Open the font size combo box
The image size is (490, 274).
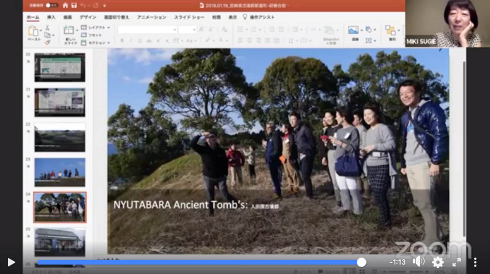pos(187,30)
